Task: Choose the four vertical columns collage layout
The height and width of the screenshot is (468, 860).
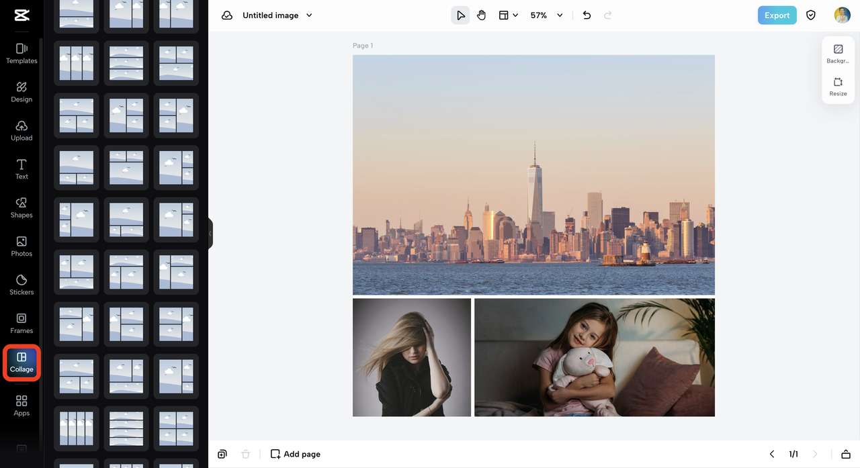Action: coord(77,428)
